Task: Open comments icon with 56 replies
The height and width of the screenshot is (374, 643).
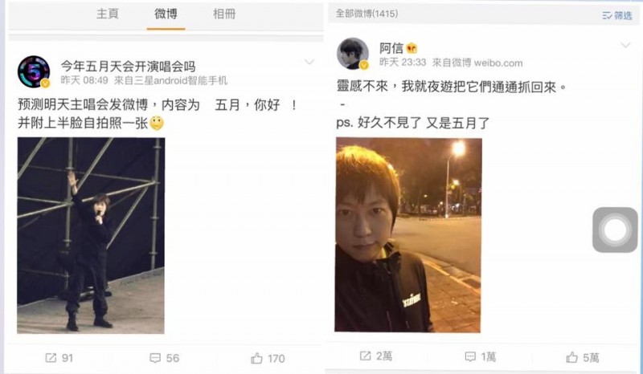Action: point(155,358)
